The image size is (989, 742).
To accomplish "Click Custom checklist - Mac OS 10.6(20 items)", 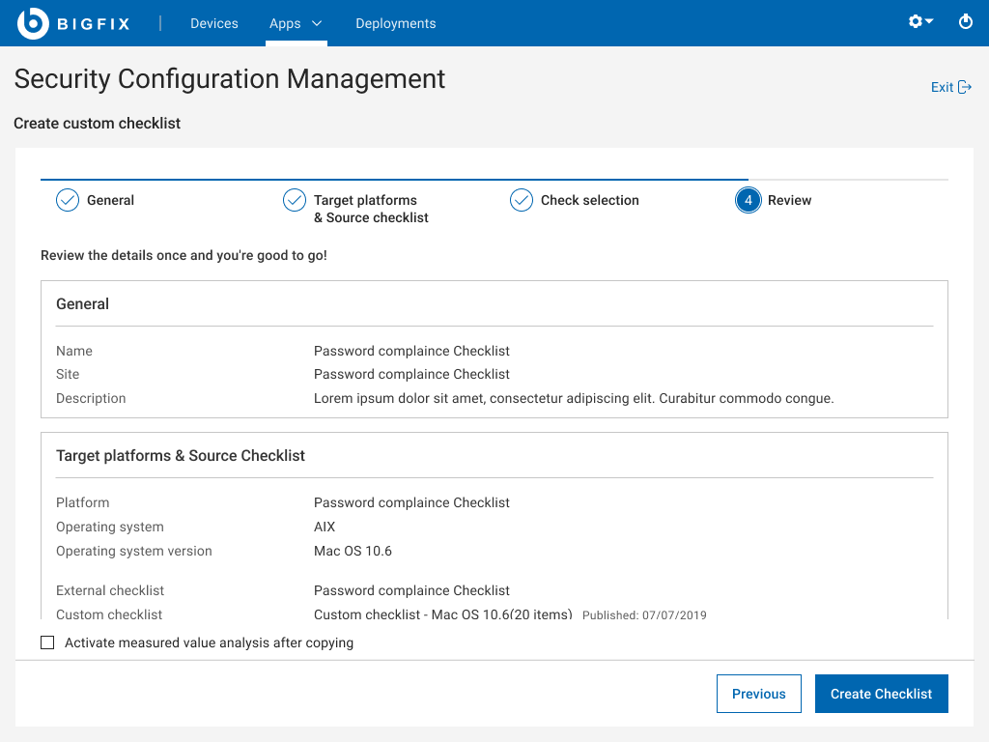I will (442, 614).
